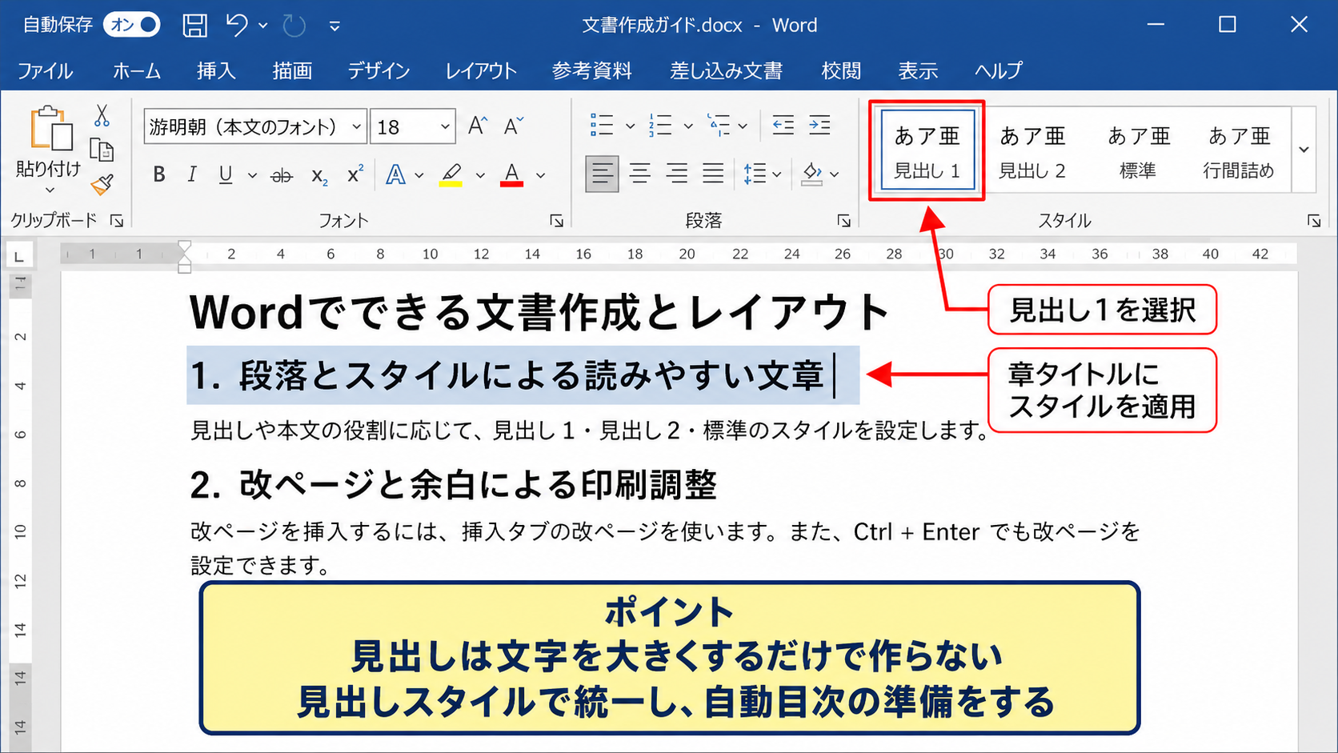Click the ruler tab selector L button
This screenshot has height=753, width=1338.
tap(18, 256)
